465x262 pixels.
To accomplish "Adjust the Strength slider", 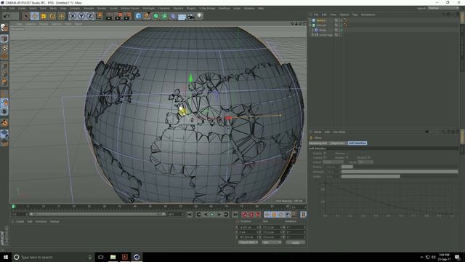I will click(400, 172).
